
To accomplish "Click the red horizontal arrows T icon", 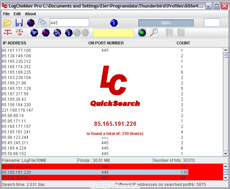I will point(8,33).
